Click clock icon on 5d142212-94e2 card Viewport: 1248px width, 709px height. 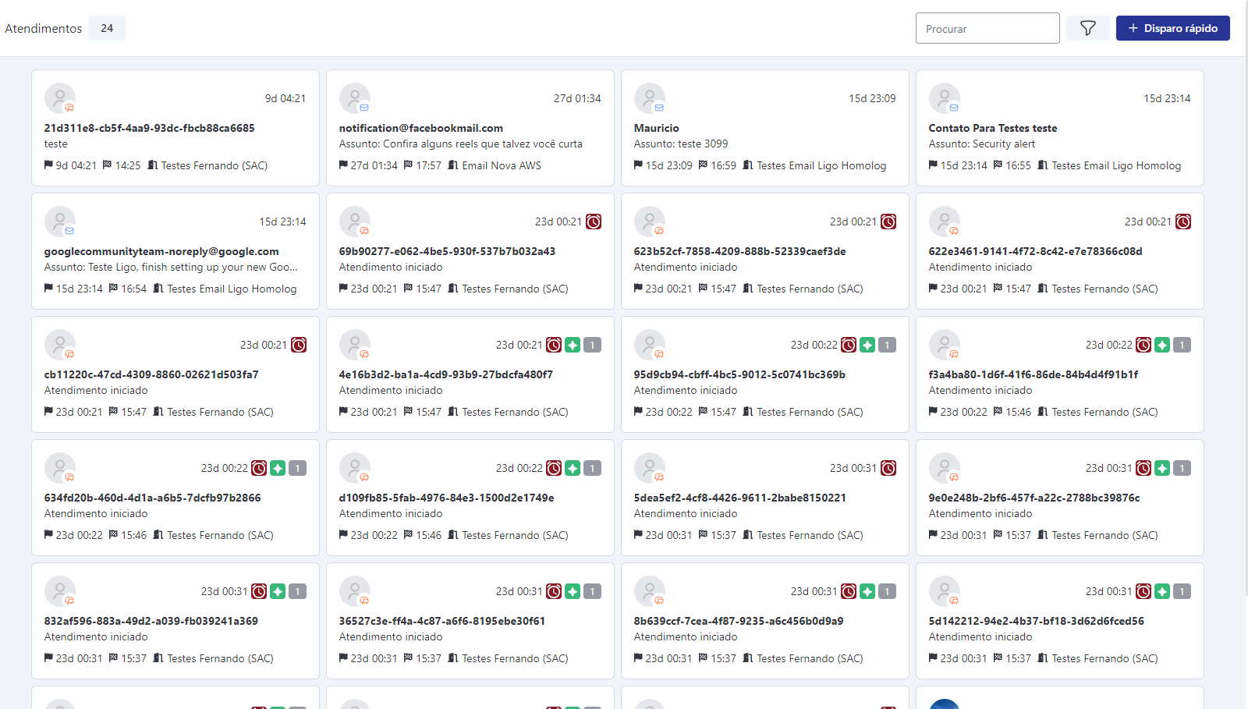1143,591
